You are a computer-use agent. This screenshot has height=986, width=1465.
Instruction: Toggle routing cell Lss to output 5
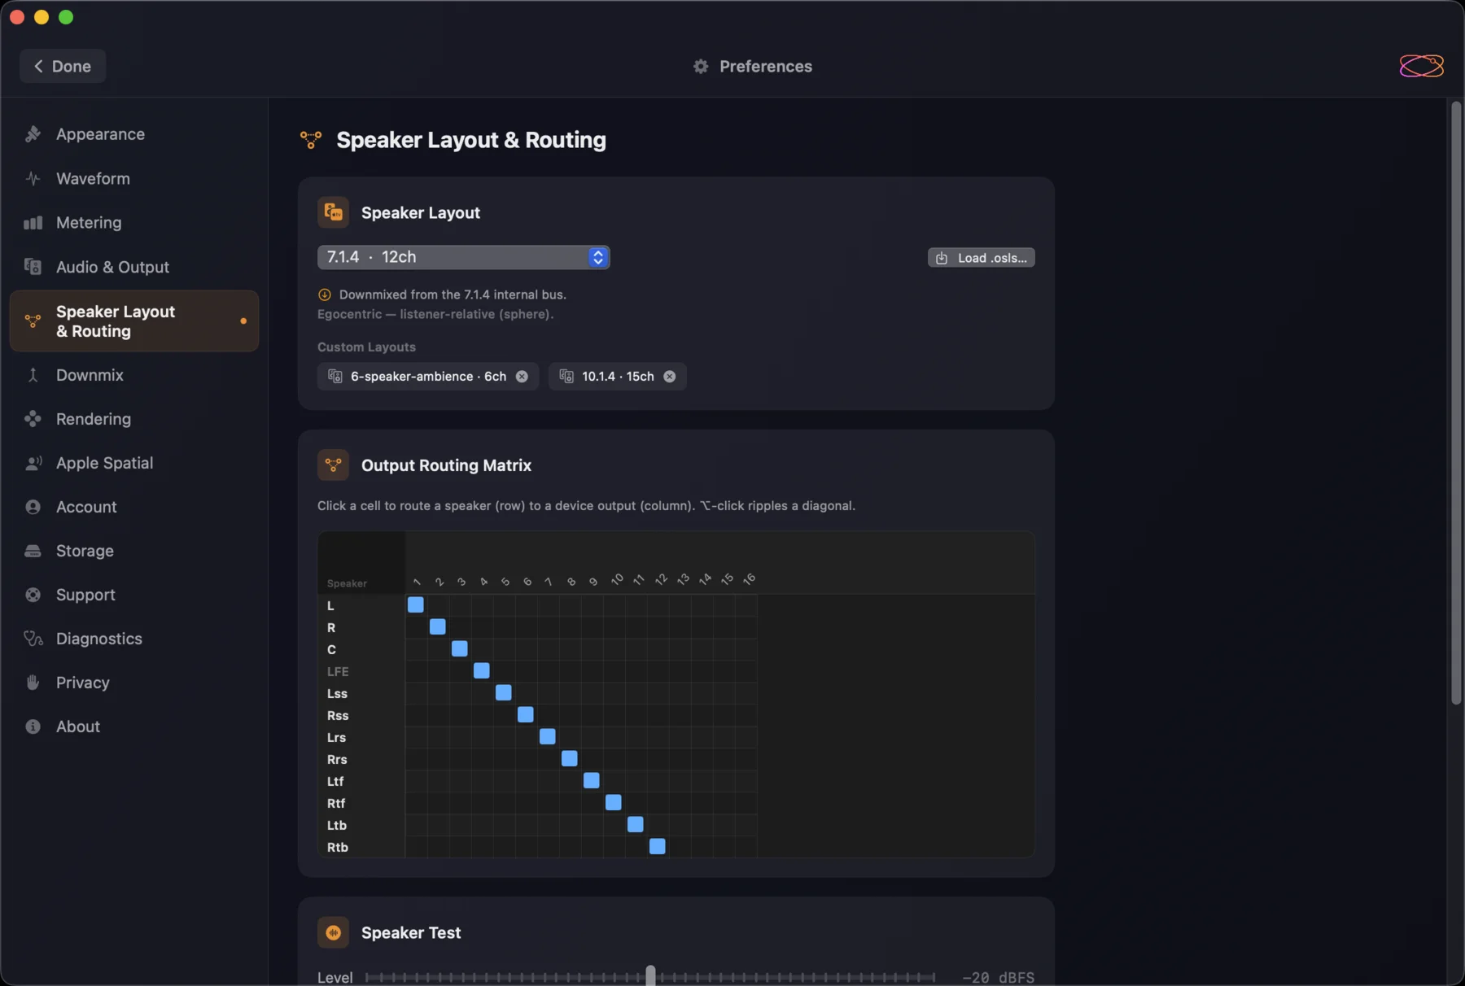(504, 693)
